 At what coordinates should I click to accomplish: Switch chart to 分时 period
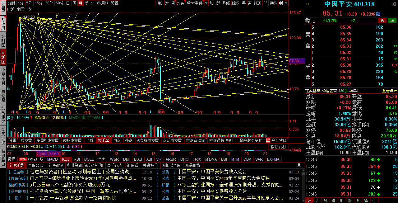point(11,3)
